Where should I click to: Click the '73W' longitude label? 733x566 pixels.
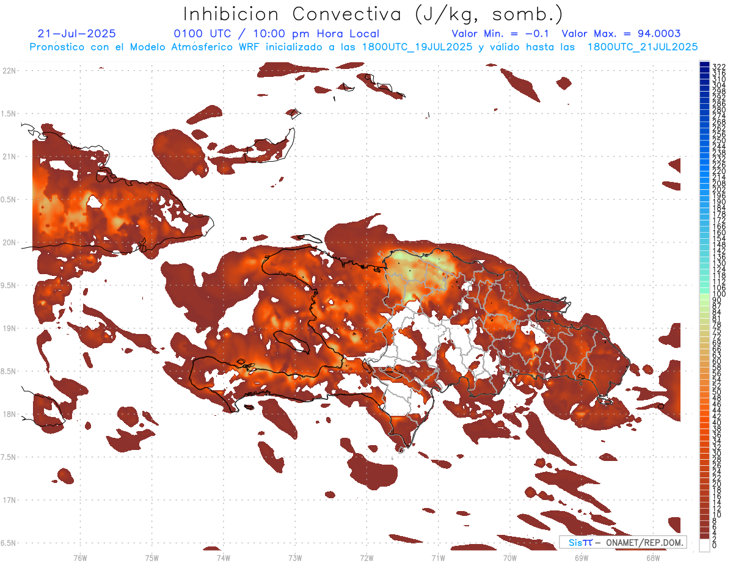(295, 557)
